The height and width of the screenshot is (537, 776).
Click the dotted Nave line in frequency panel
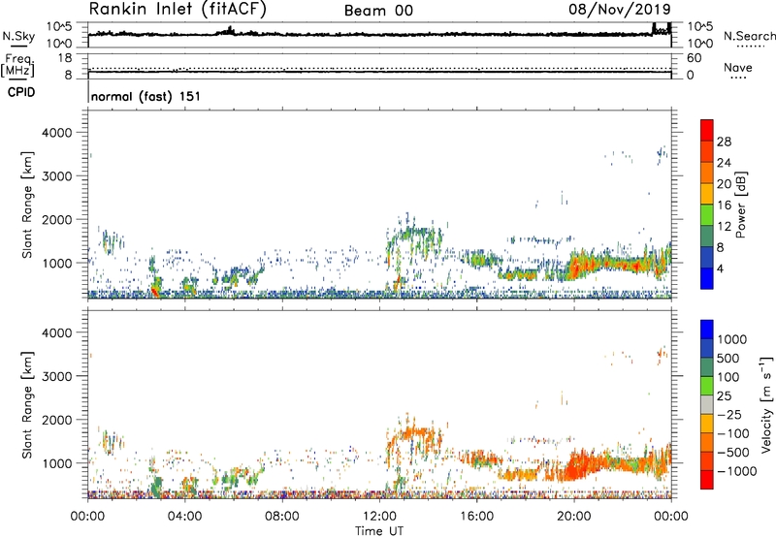tap(379, 69)
